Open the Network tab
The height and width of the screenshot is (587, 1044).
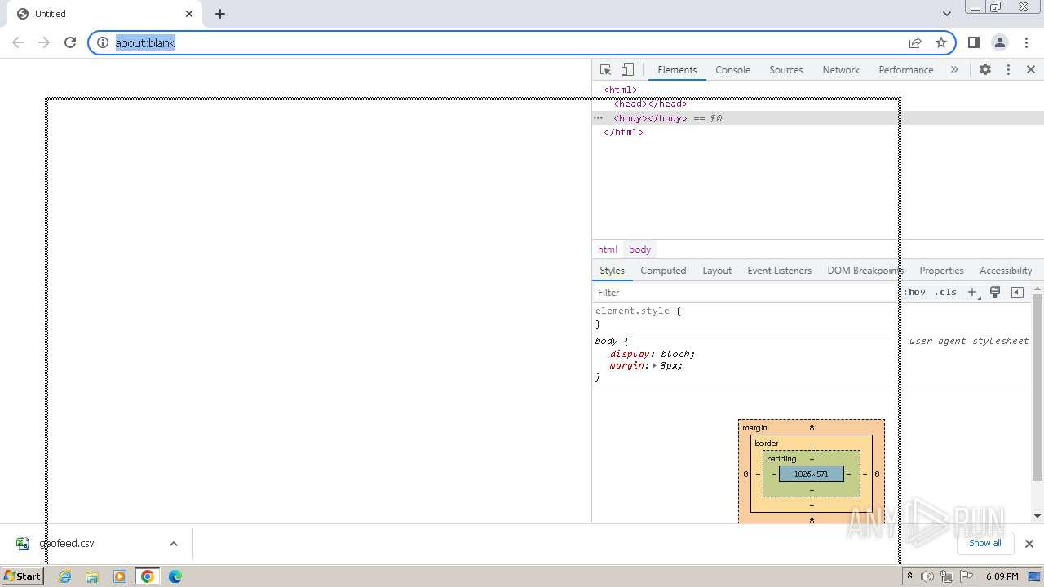click(841, 70)
